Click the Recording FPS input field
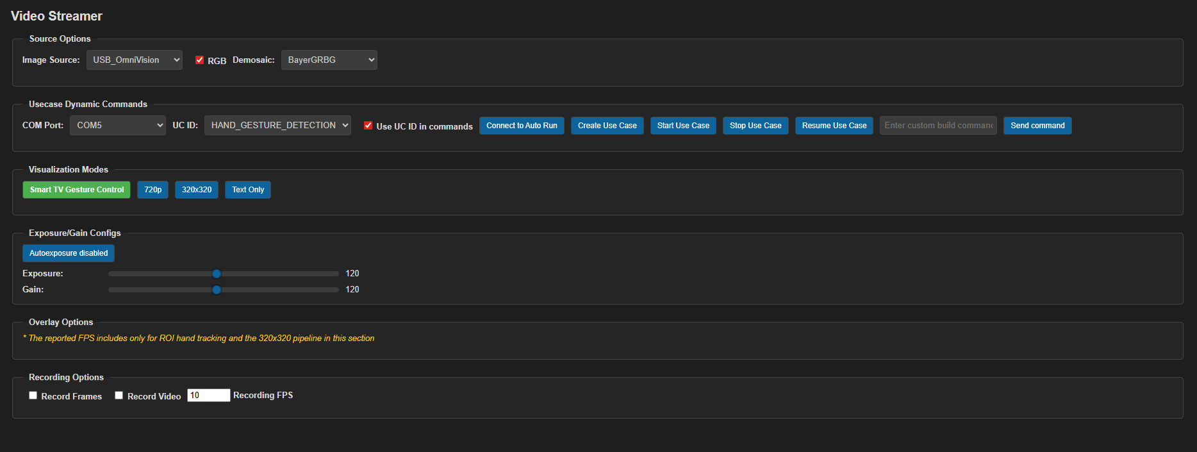 coord(209,396)
